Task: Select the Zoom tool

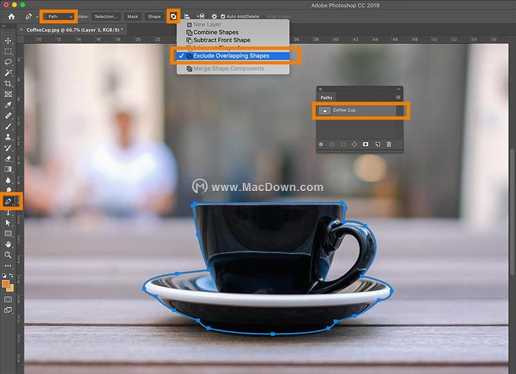Action: point(8,255)
